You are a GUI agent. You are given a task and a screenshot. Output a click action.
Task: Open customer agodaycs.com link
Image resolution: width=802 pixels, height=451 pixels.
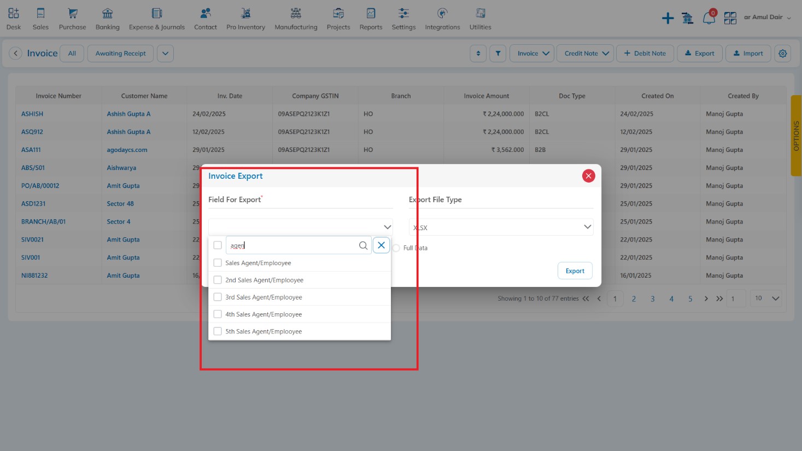127,150
